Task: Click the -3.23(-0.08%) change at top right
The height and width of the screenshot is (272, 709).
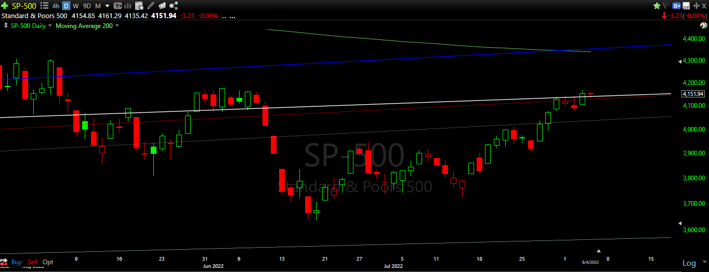Action: [x=688, y=16]
